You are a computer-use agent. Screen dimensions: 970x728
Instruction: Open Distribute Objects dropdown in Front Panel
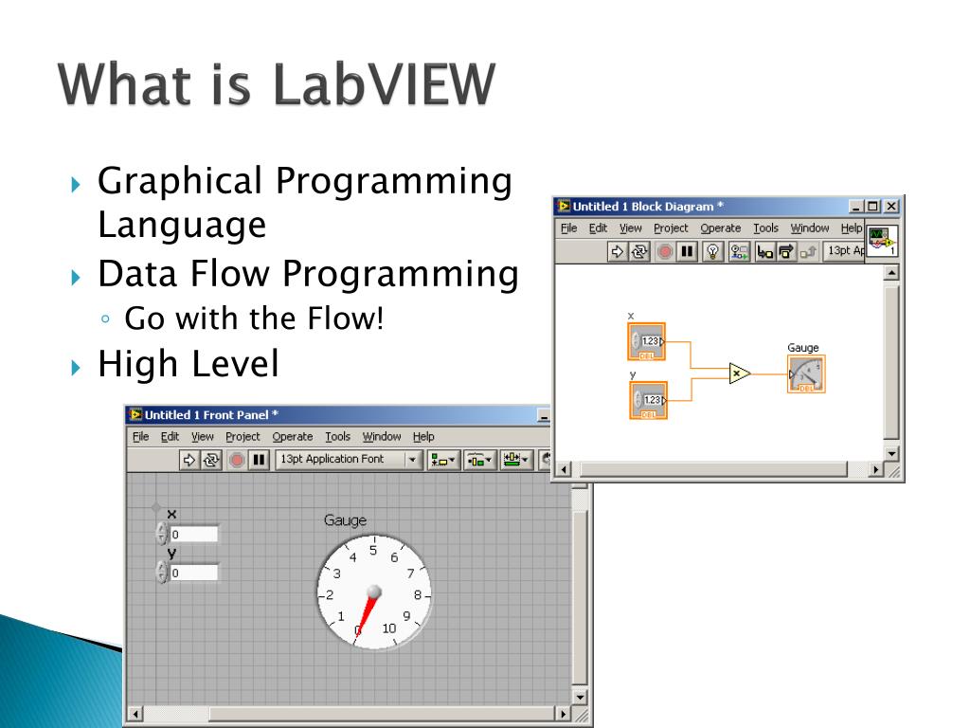click(x=479, y=460)
